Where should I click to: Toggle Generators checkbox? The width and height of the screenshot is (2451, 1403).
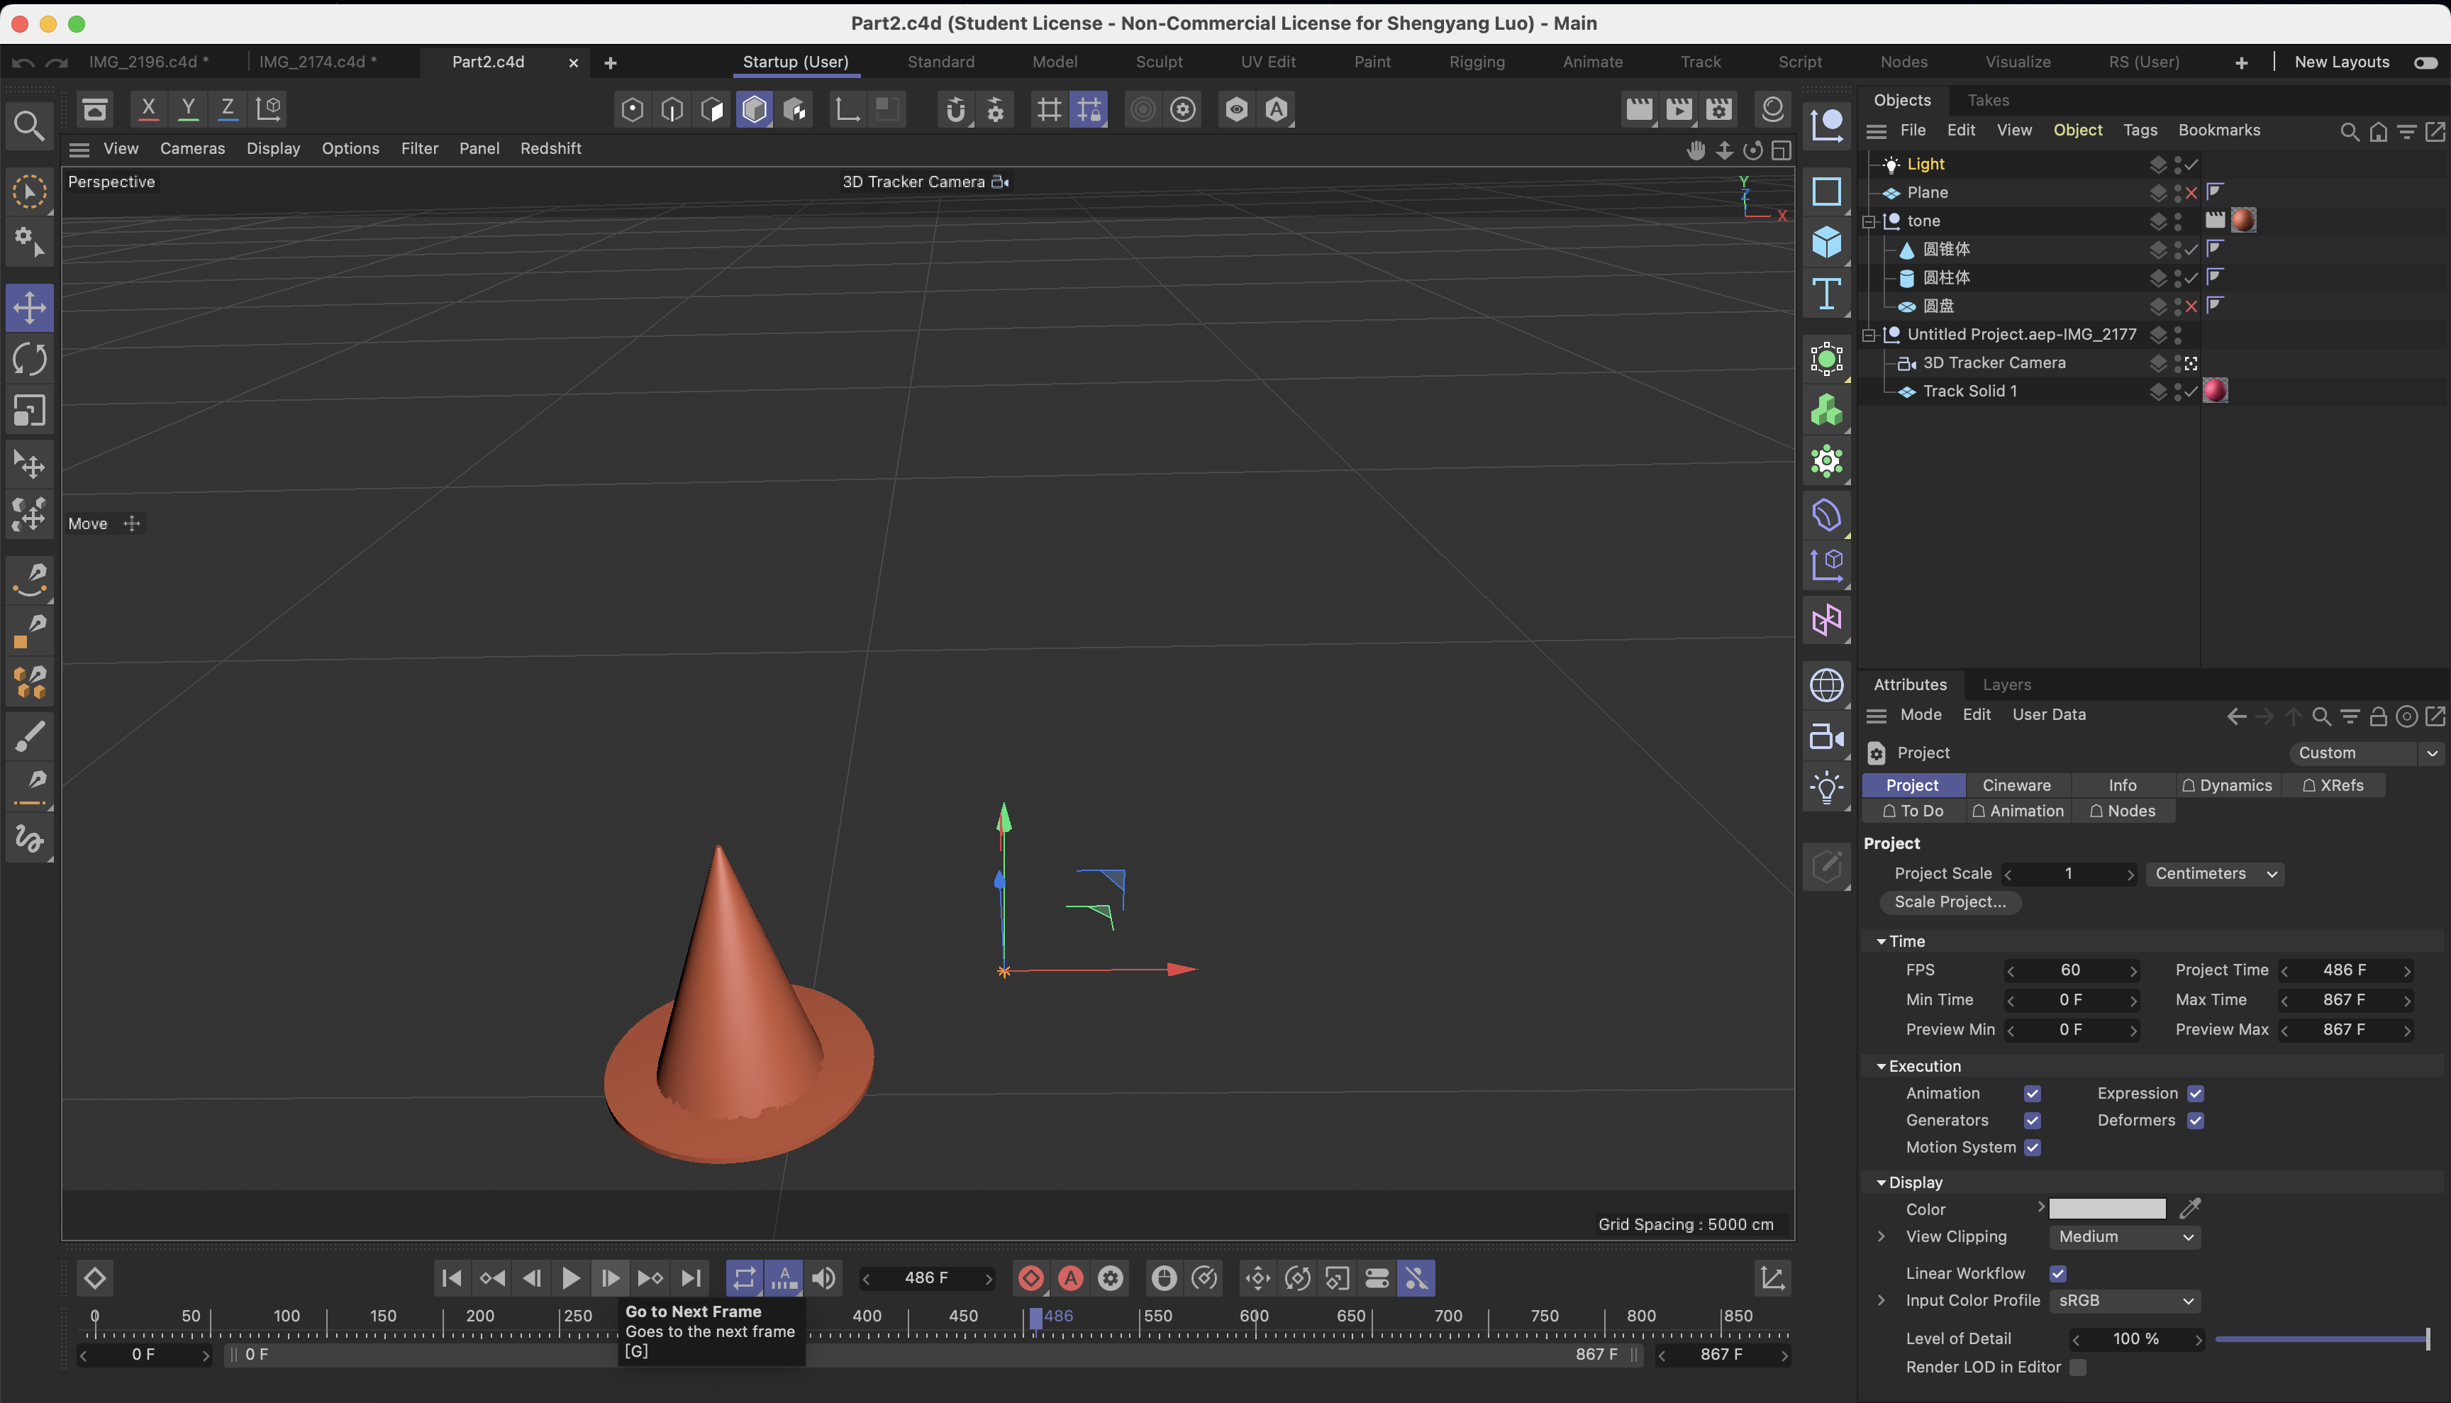tap(2032, 1120)
